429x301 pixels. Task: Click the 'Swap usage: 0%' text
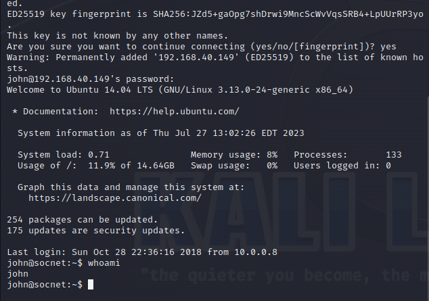(x=234, y=166)
